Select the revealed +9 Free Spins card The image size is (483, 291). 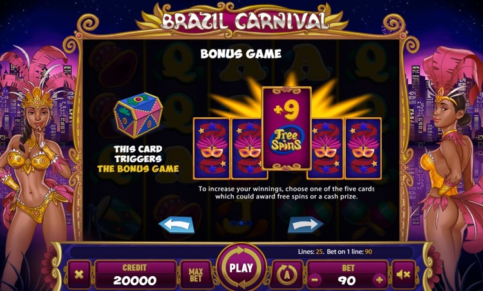[x=287, y=128]
